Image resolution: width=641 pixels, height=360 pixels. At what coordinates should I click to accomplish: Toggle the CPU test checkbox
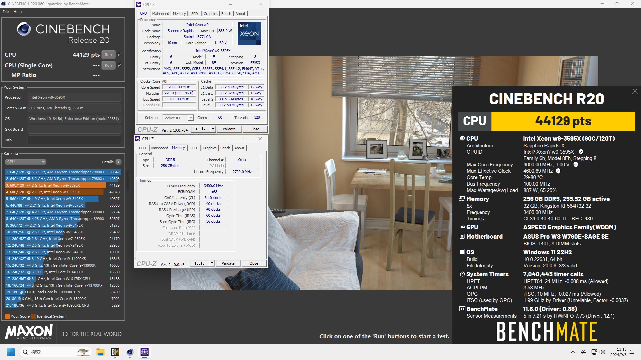[x=120, y=55]
